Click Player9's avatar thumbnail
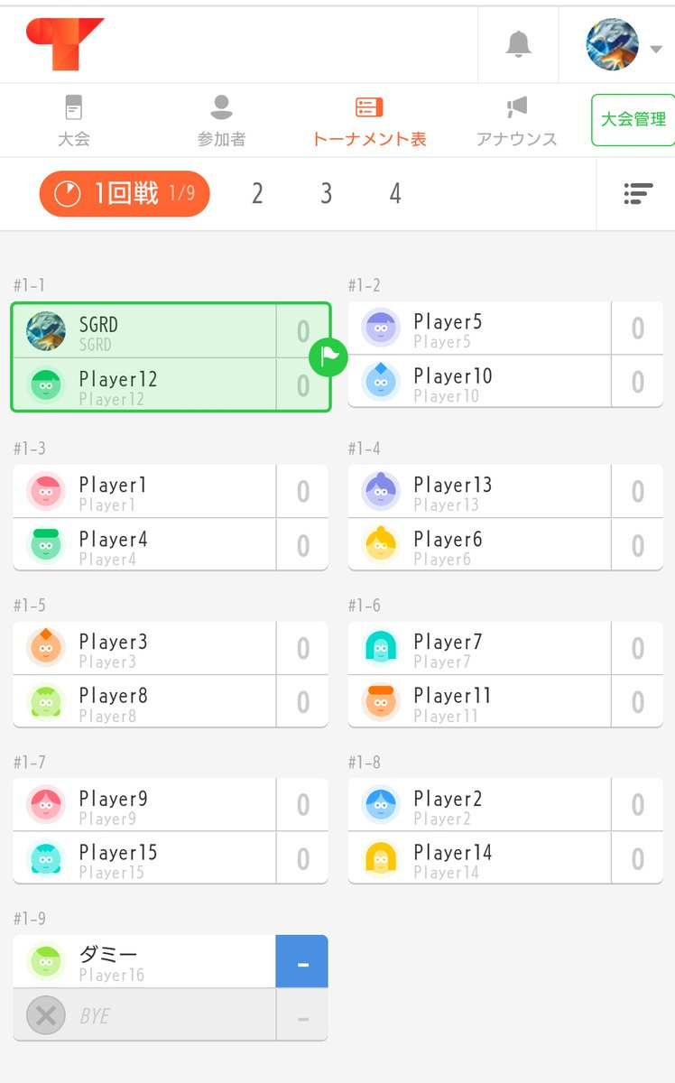This screenshot has height=1083, width=675. tap(45, 804)
